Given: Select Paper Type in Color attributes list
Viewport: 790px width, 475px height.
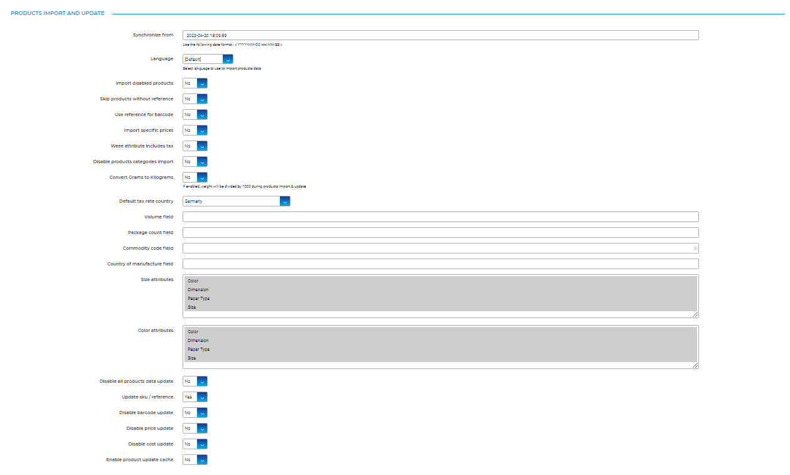Looking at the screenshot, I should click(x=198, y=350).
